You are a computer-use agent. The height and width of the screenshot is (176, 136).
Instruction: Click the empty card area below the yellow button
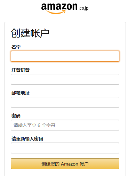(x=65, y=173)
